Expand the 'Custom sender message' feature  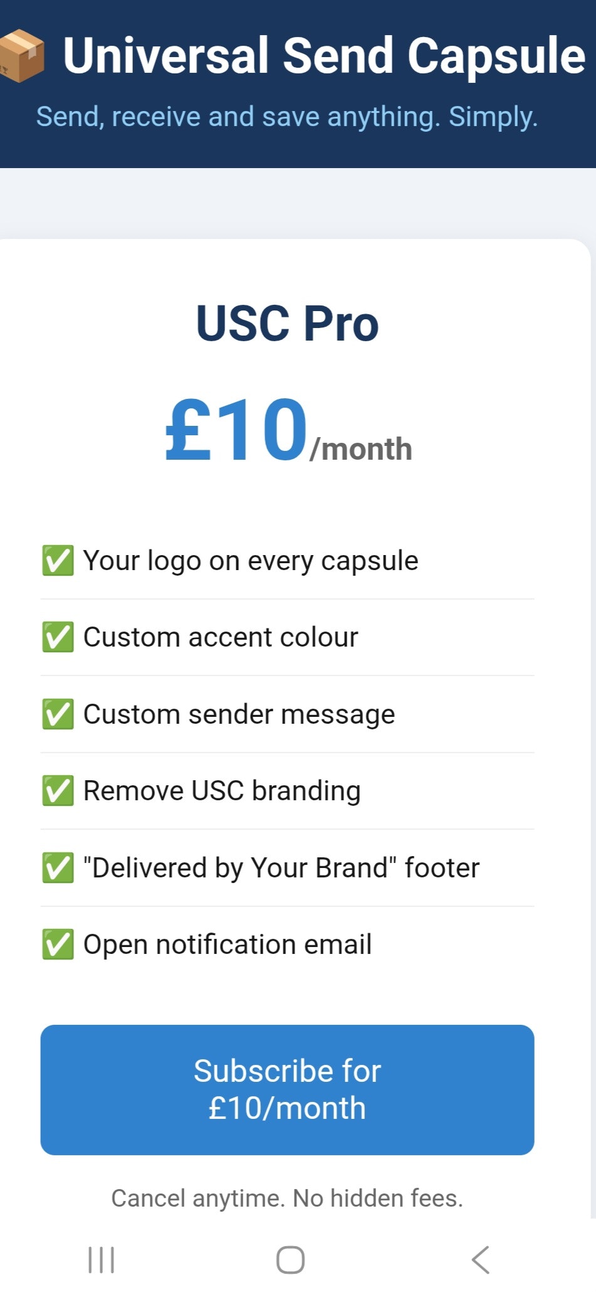click(286, 713)
